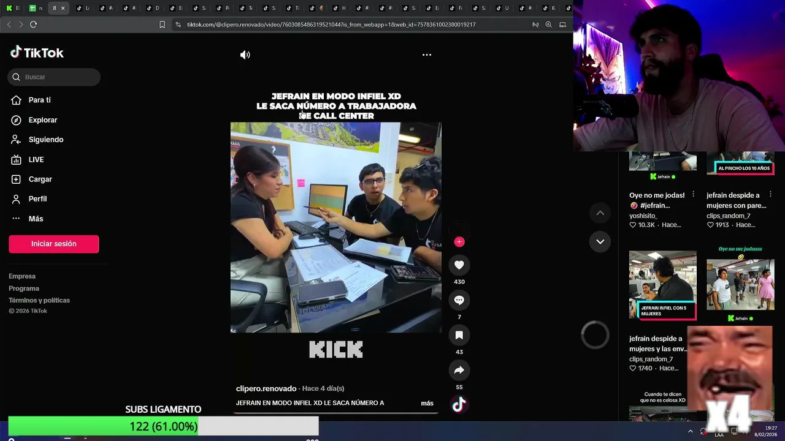Show hidden icons in the system tray
Image resolution: width=785 pixels, height=441 pixels.
pos(691,432)
